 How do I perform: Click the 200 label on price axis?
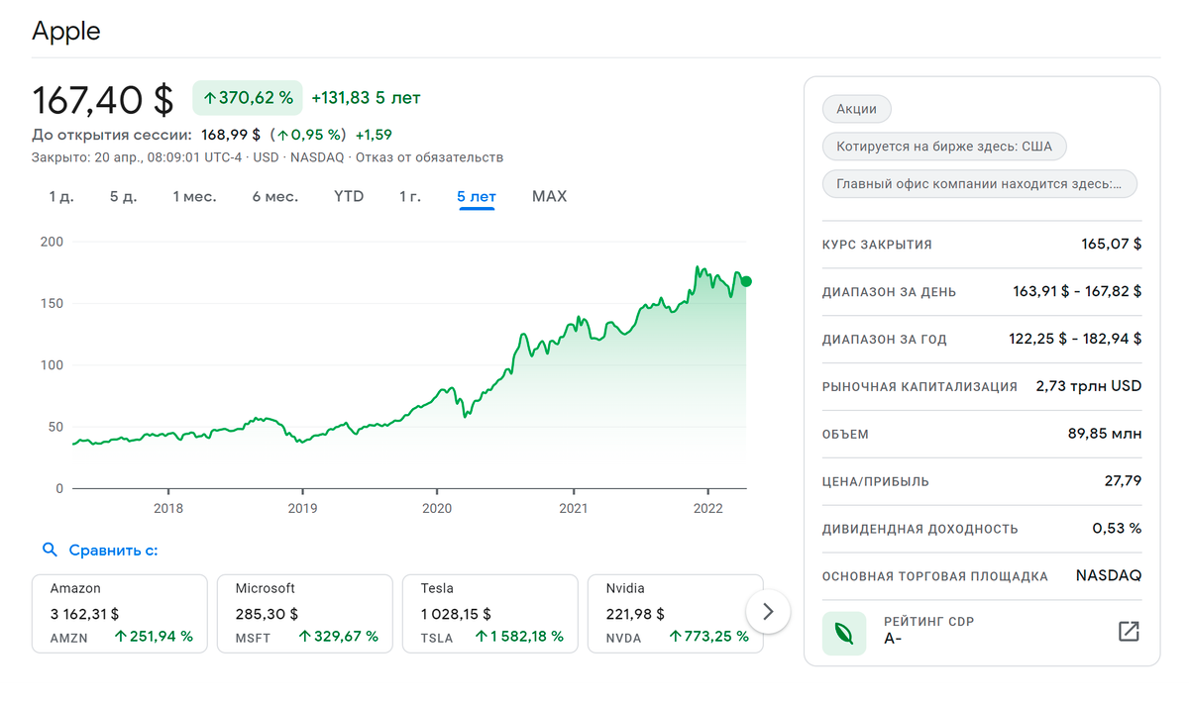coord(52,242)
